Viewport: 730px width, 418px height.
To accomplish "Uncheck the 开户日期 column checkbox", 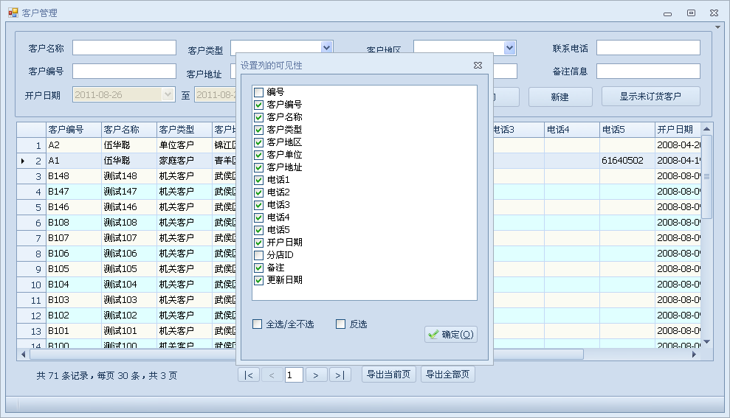I will coord(259,243).
